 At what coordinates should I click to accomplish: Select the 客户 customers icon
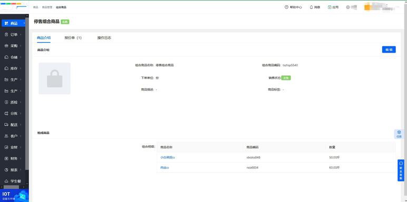coord(6,136)
